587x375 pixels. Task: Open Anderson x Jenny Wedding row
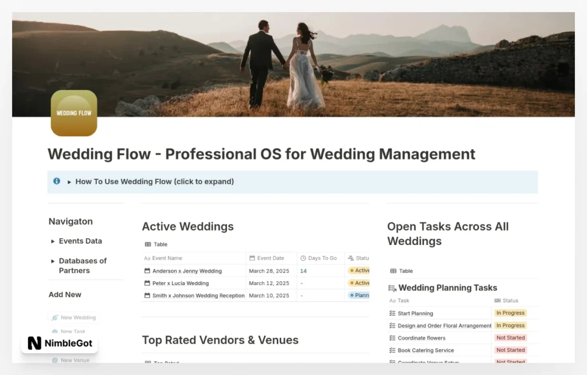pyautogui.click(x=187, y=271)
